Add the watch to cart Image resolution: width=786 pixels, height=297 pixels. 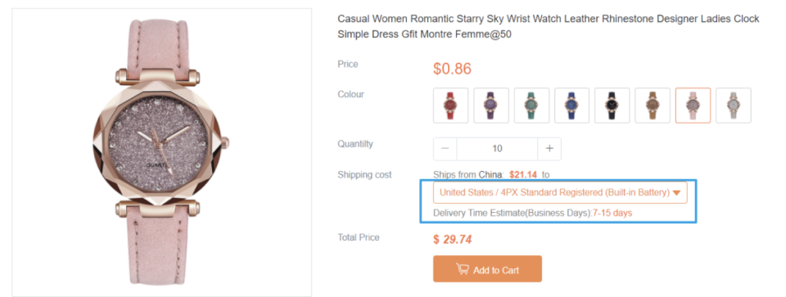click(487, 269)
